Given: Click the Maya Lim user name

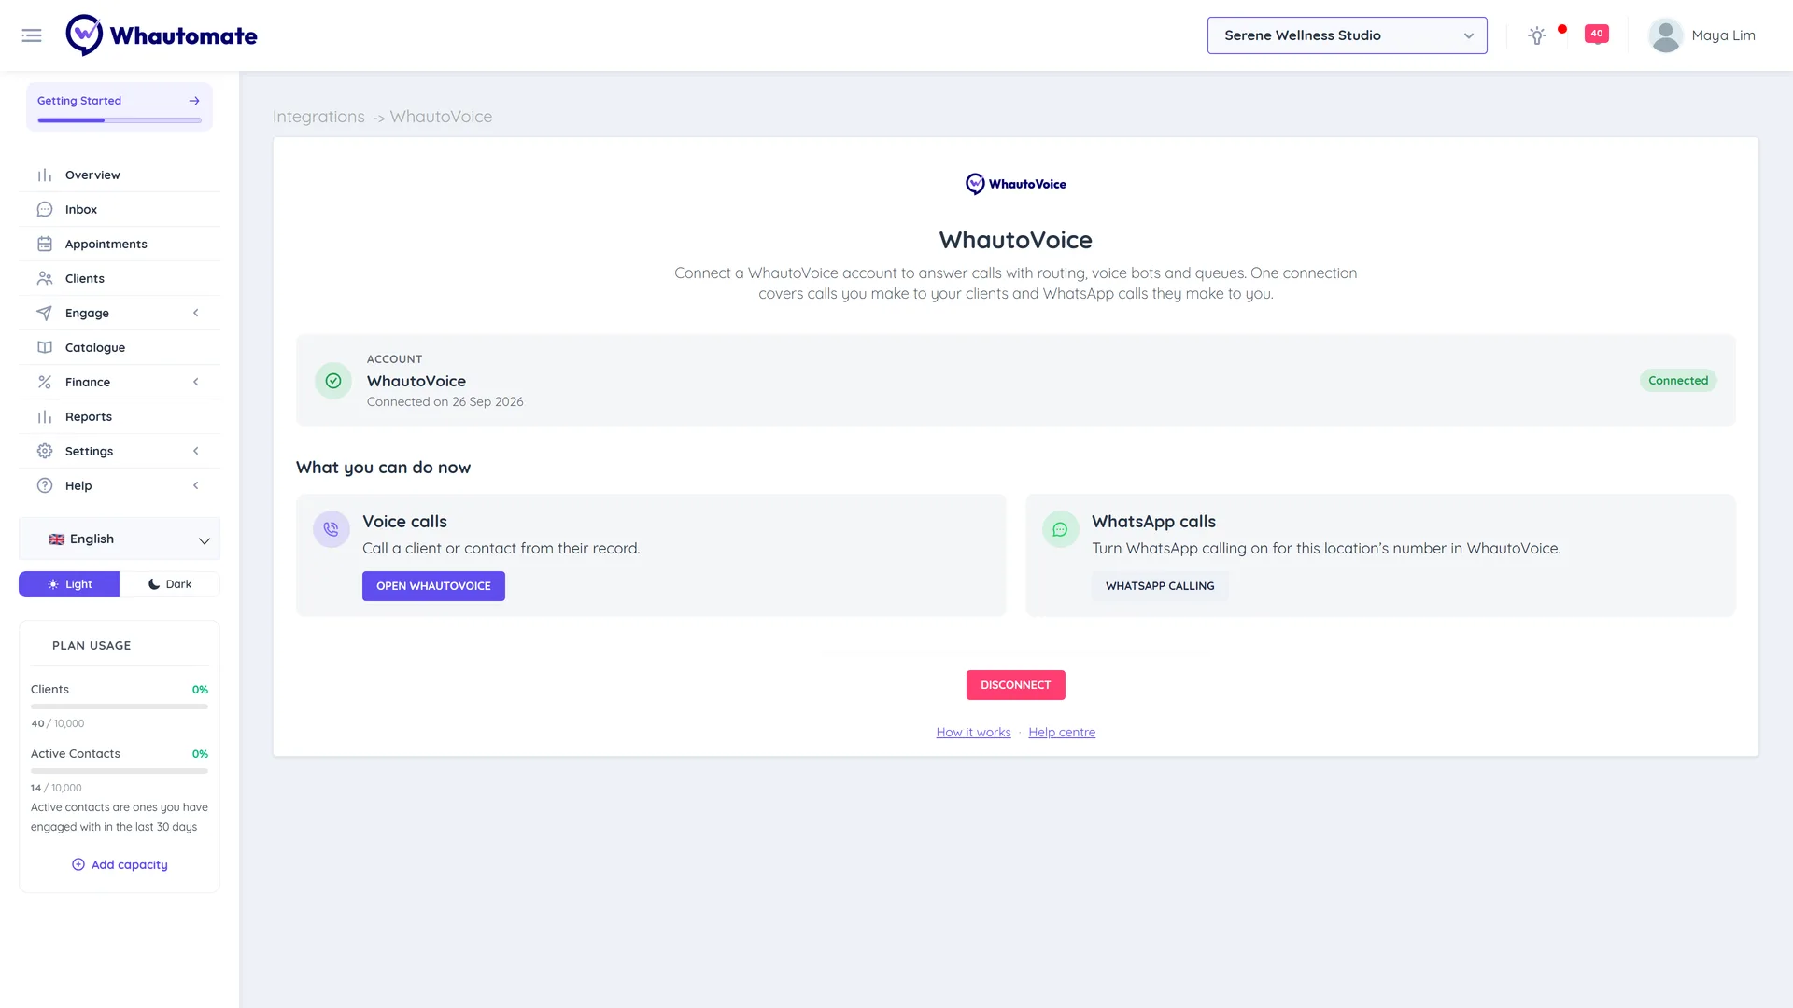Looking at the screenshot, I should [x=1723, y=35].
